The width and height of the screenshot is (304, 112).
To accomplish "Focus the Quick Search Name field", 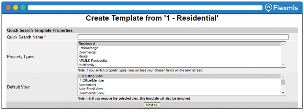I will pyautogui.click(x=183, y=37).
